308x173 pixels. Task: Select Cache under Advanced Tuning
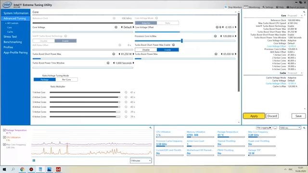10,32
